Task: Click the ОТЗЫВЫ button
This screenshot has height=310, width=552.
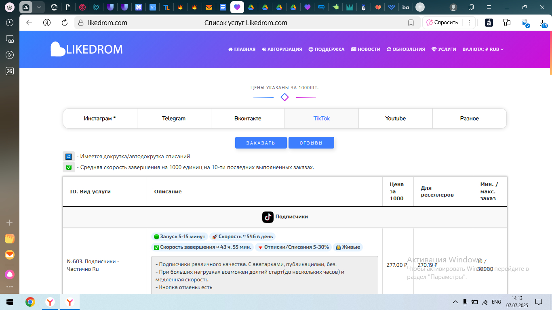Action: pos(311,143)
